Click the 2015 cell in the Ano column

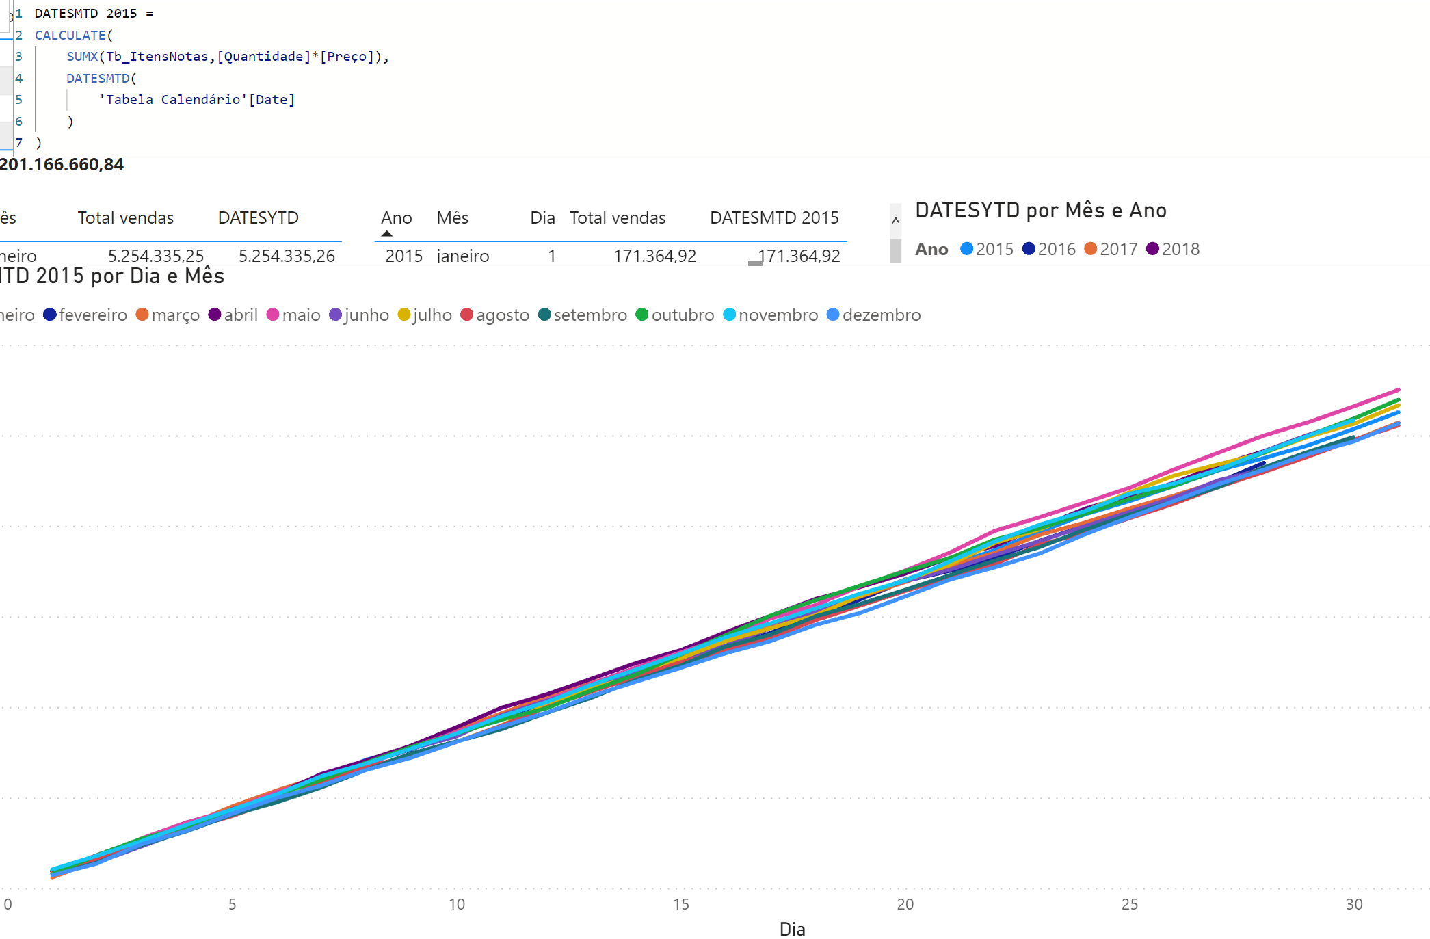click(x=404, y=256)
